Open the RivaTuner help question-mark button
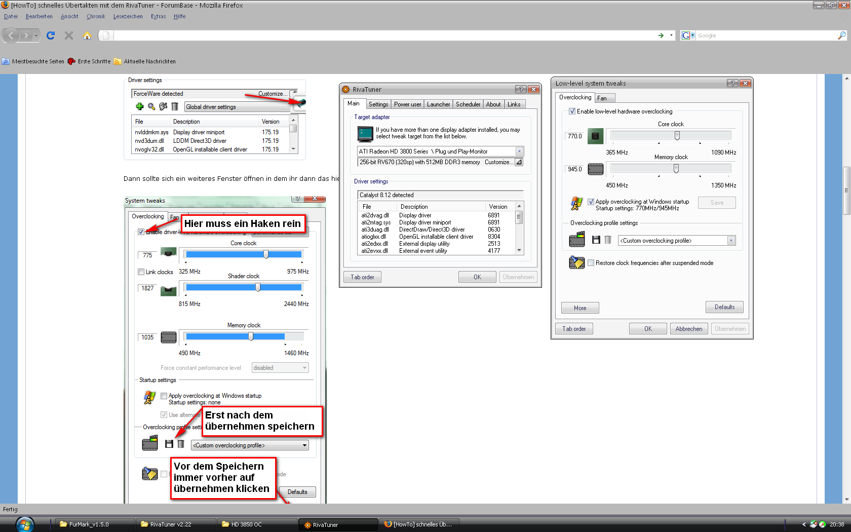 pos(521,89)
